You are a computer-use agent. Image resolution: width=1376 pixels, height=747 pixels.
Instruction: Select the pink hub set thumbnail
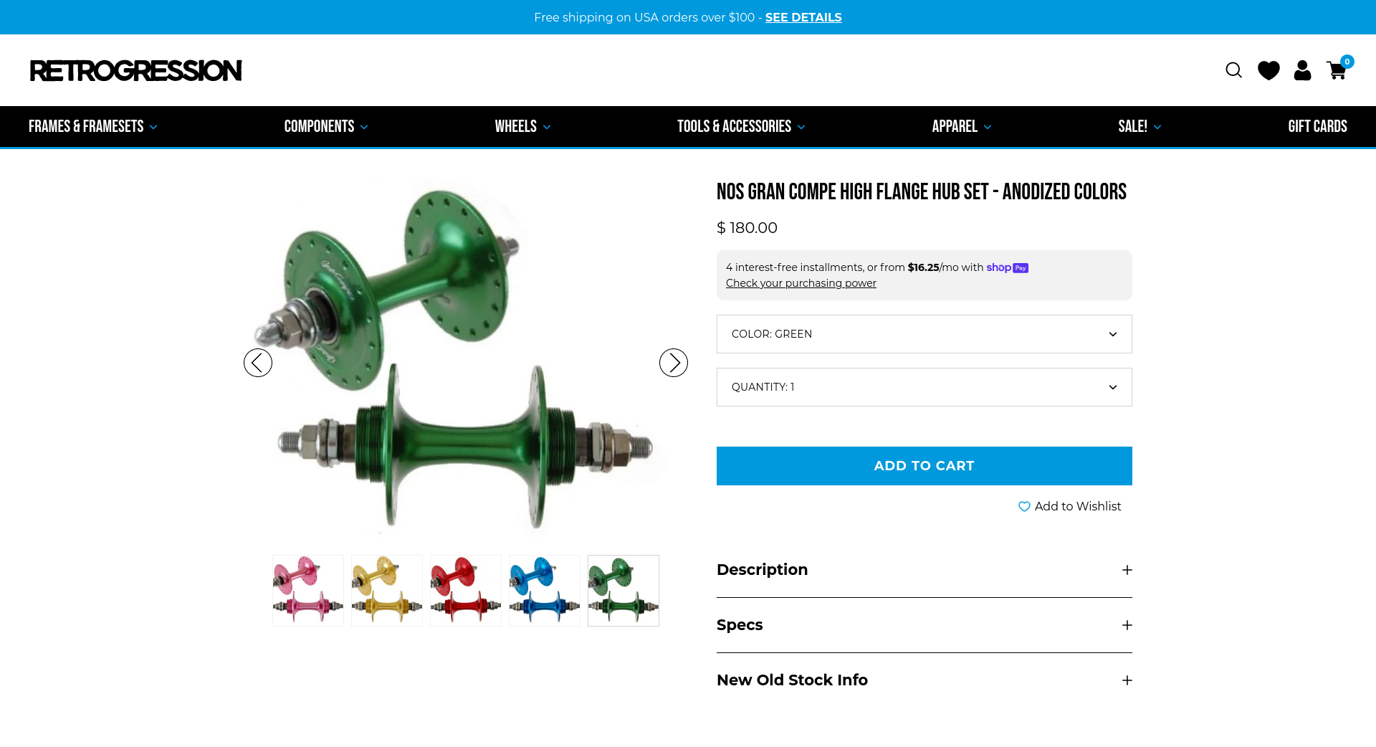308,591
